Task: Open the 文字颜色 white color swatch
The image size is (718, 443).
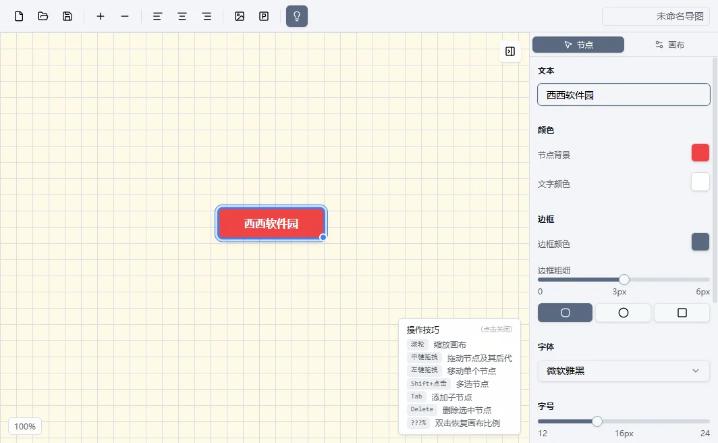Action: 700,182
